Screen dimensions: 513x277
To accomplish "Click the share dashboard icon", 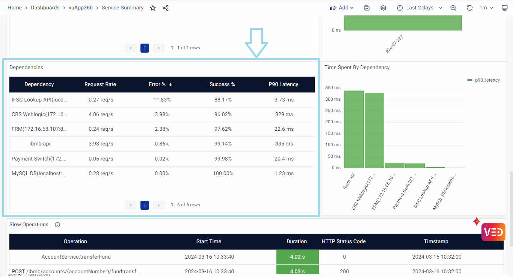I will click(x=166, y=8).
